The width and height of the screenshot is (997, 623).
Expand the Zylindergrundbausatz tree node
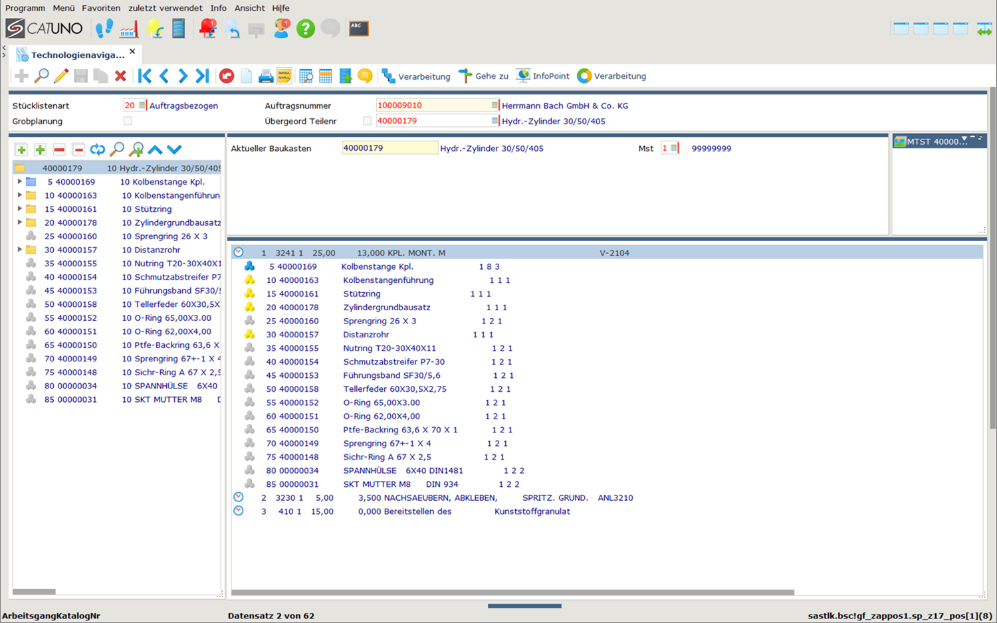point(20,222)
